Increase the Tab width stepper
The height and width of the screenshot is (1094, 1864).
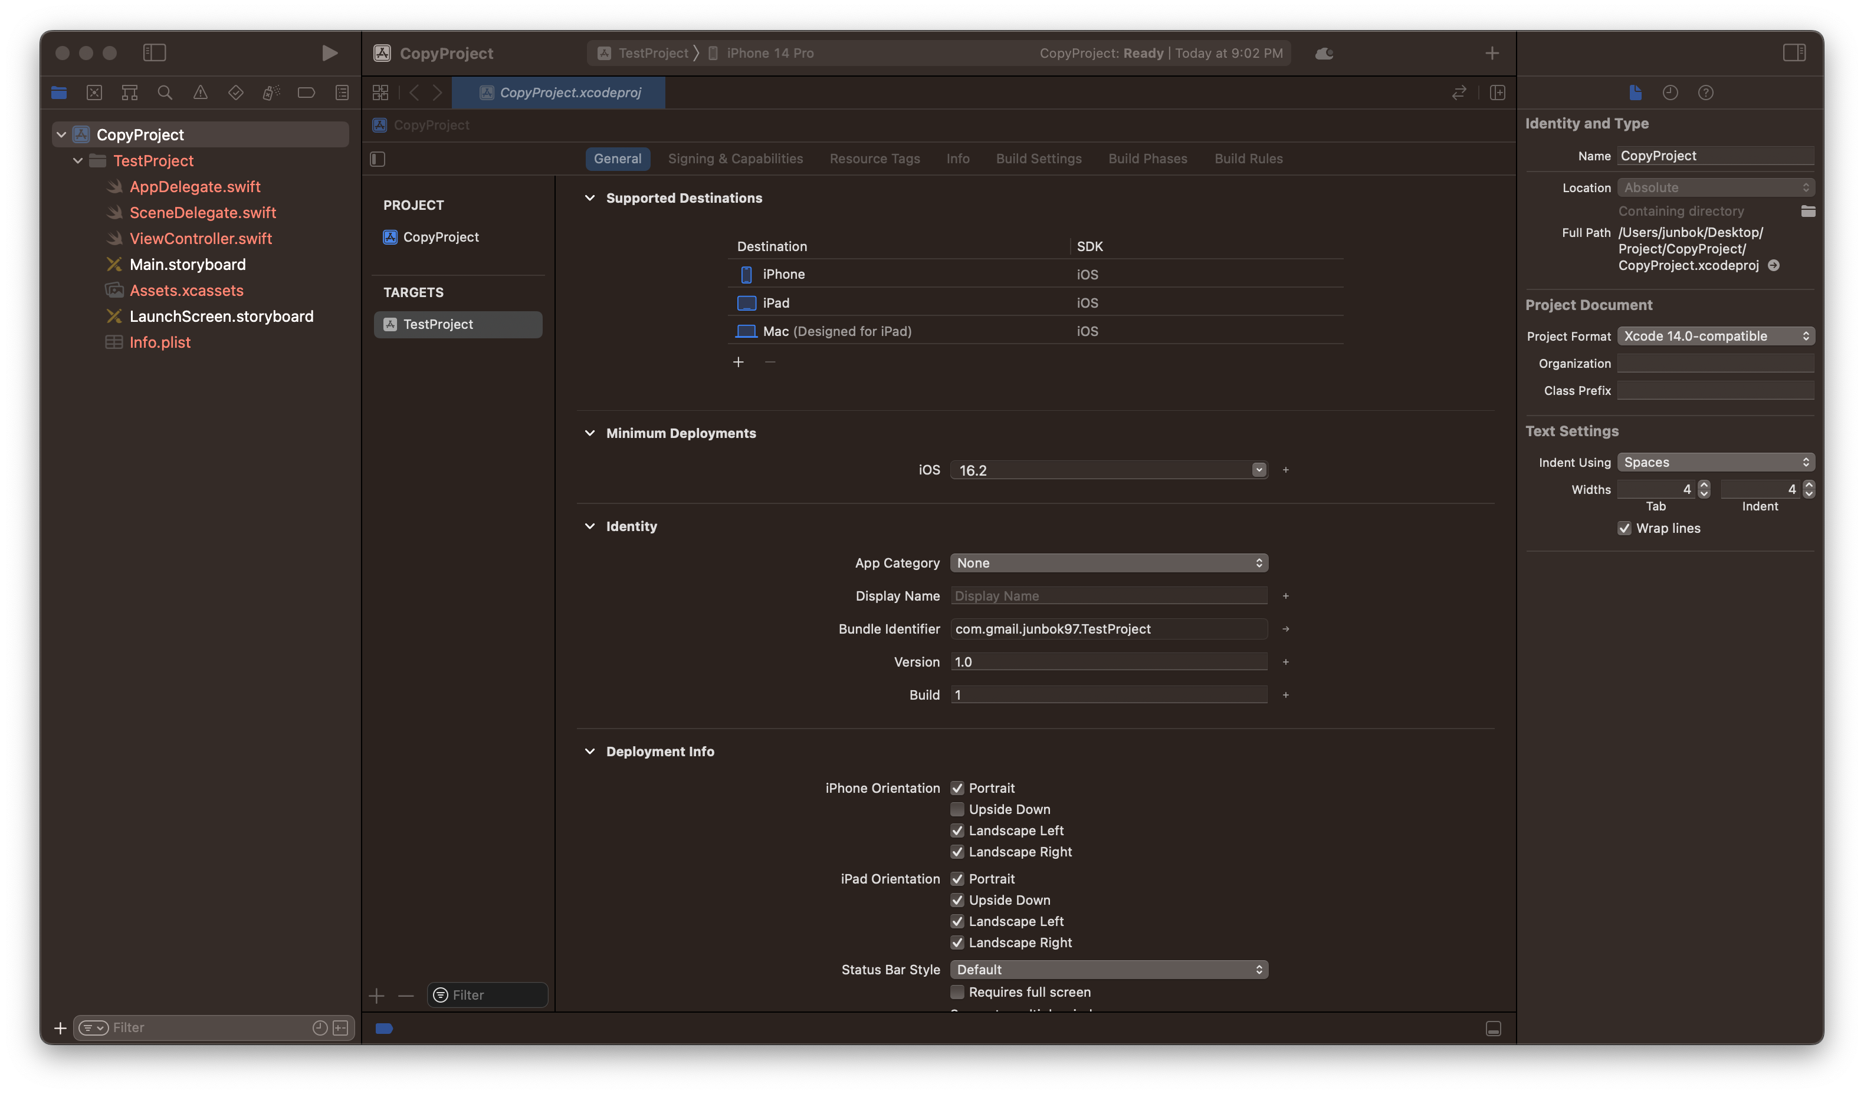pos(1704,485)
